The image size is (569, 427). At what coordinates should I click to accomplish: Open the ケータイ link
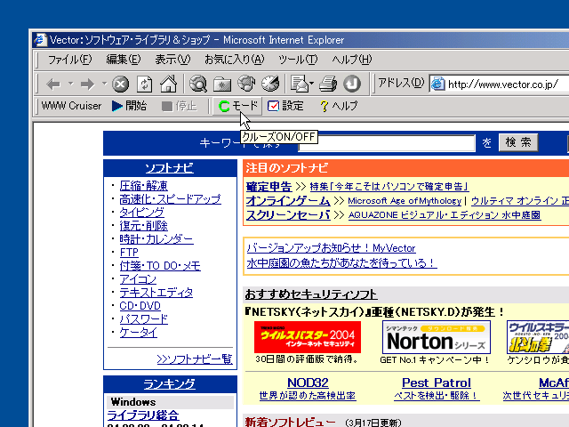(139, 333)
